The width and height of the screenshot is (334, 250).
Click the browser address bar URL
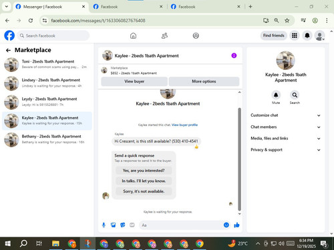98,21
